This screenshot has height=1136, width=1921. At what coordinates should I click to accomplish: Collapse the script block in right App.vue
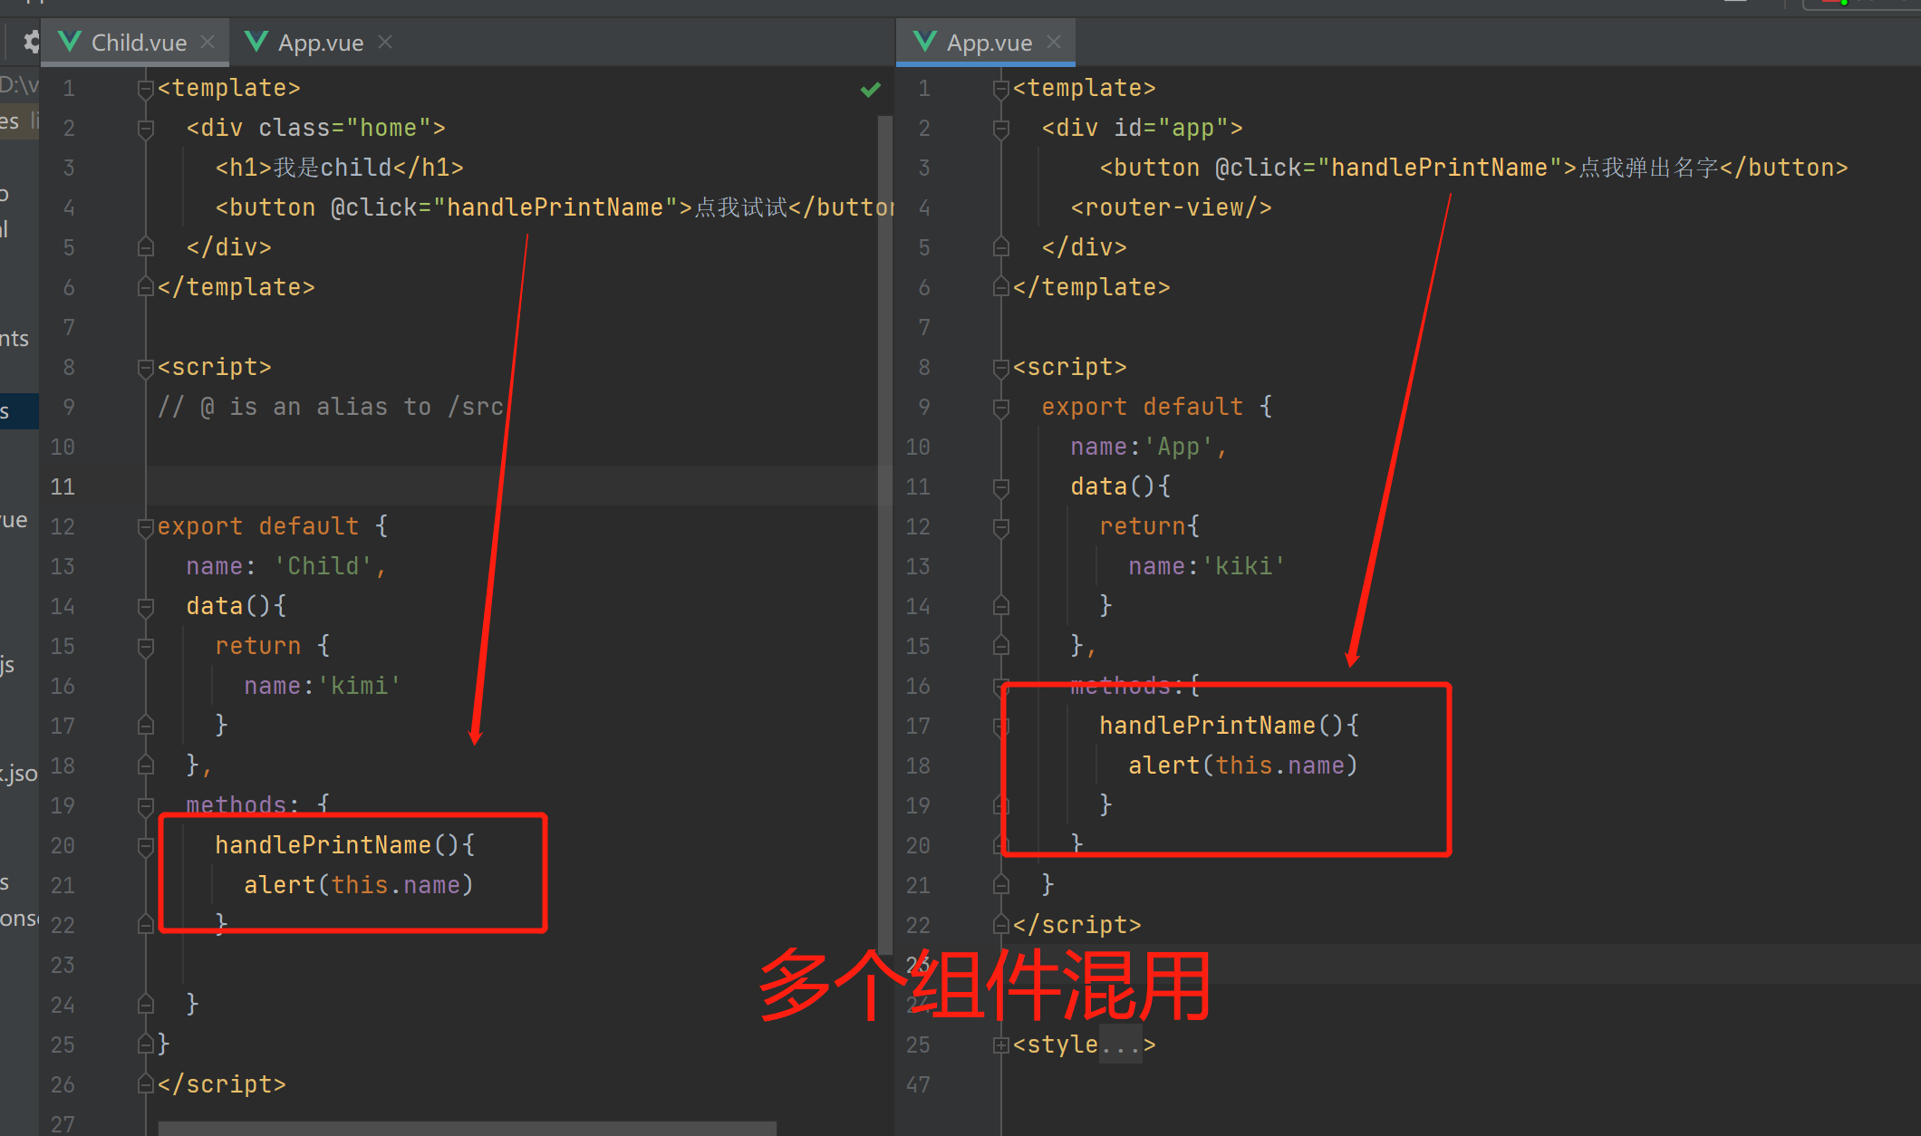pyautogui.click(x=1001, y=367)
